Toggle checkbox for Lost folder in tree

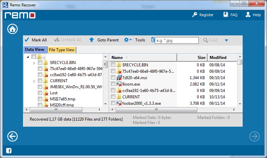point(40,93)
